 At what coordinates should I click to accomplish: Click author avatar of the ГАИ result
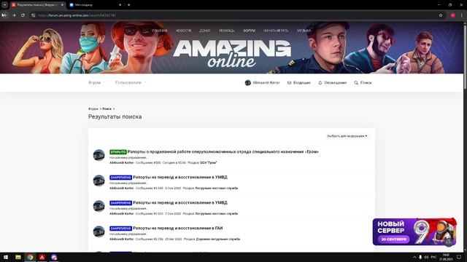[99, 231]
